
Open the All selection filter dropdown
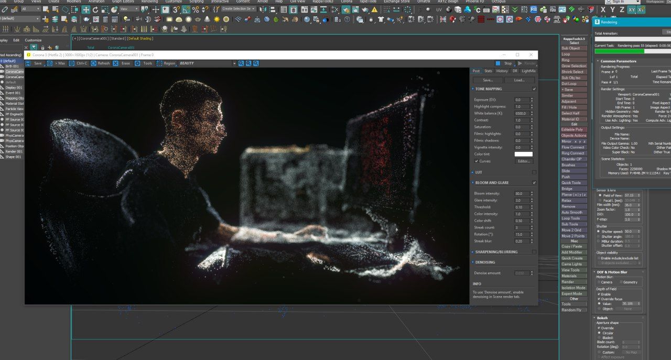point(31,9)
